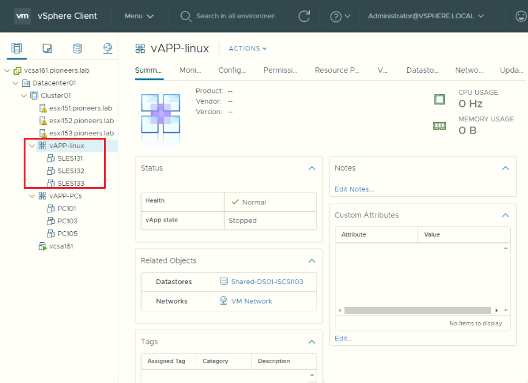Click the esxi151.pioneers.lab host warning icon

[43, 108]
